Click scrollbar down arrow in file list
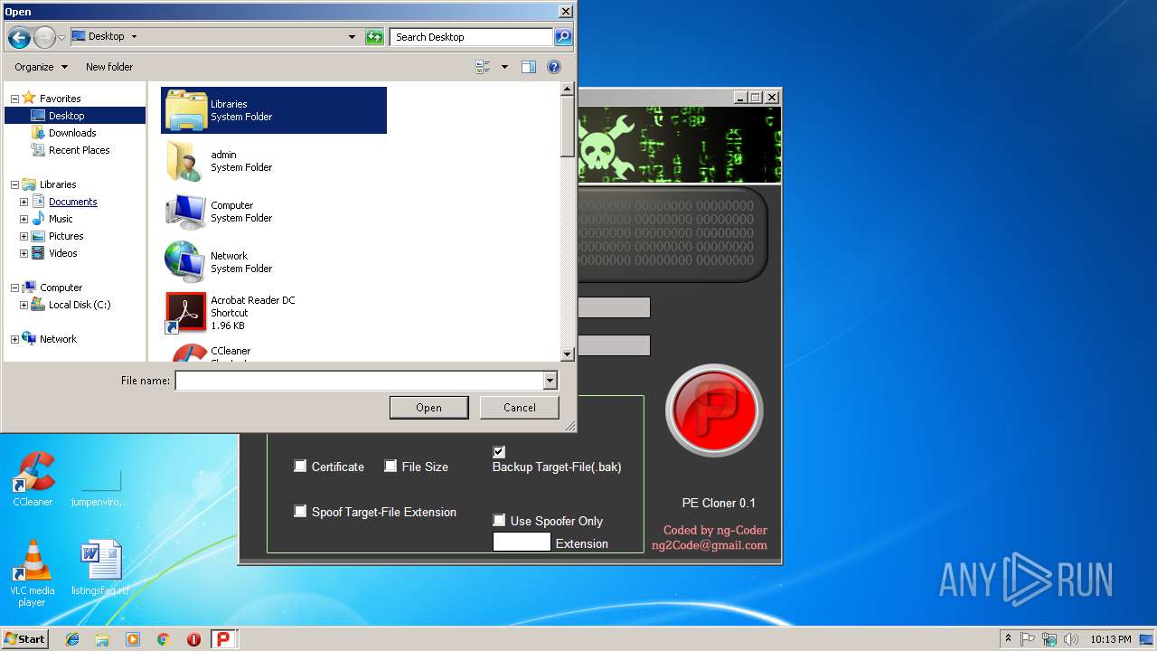This screenshot has height=651, width=1157. (568, 354)
